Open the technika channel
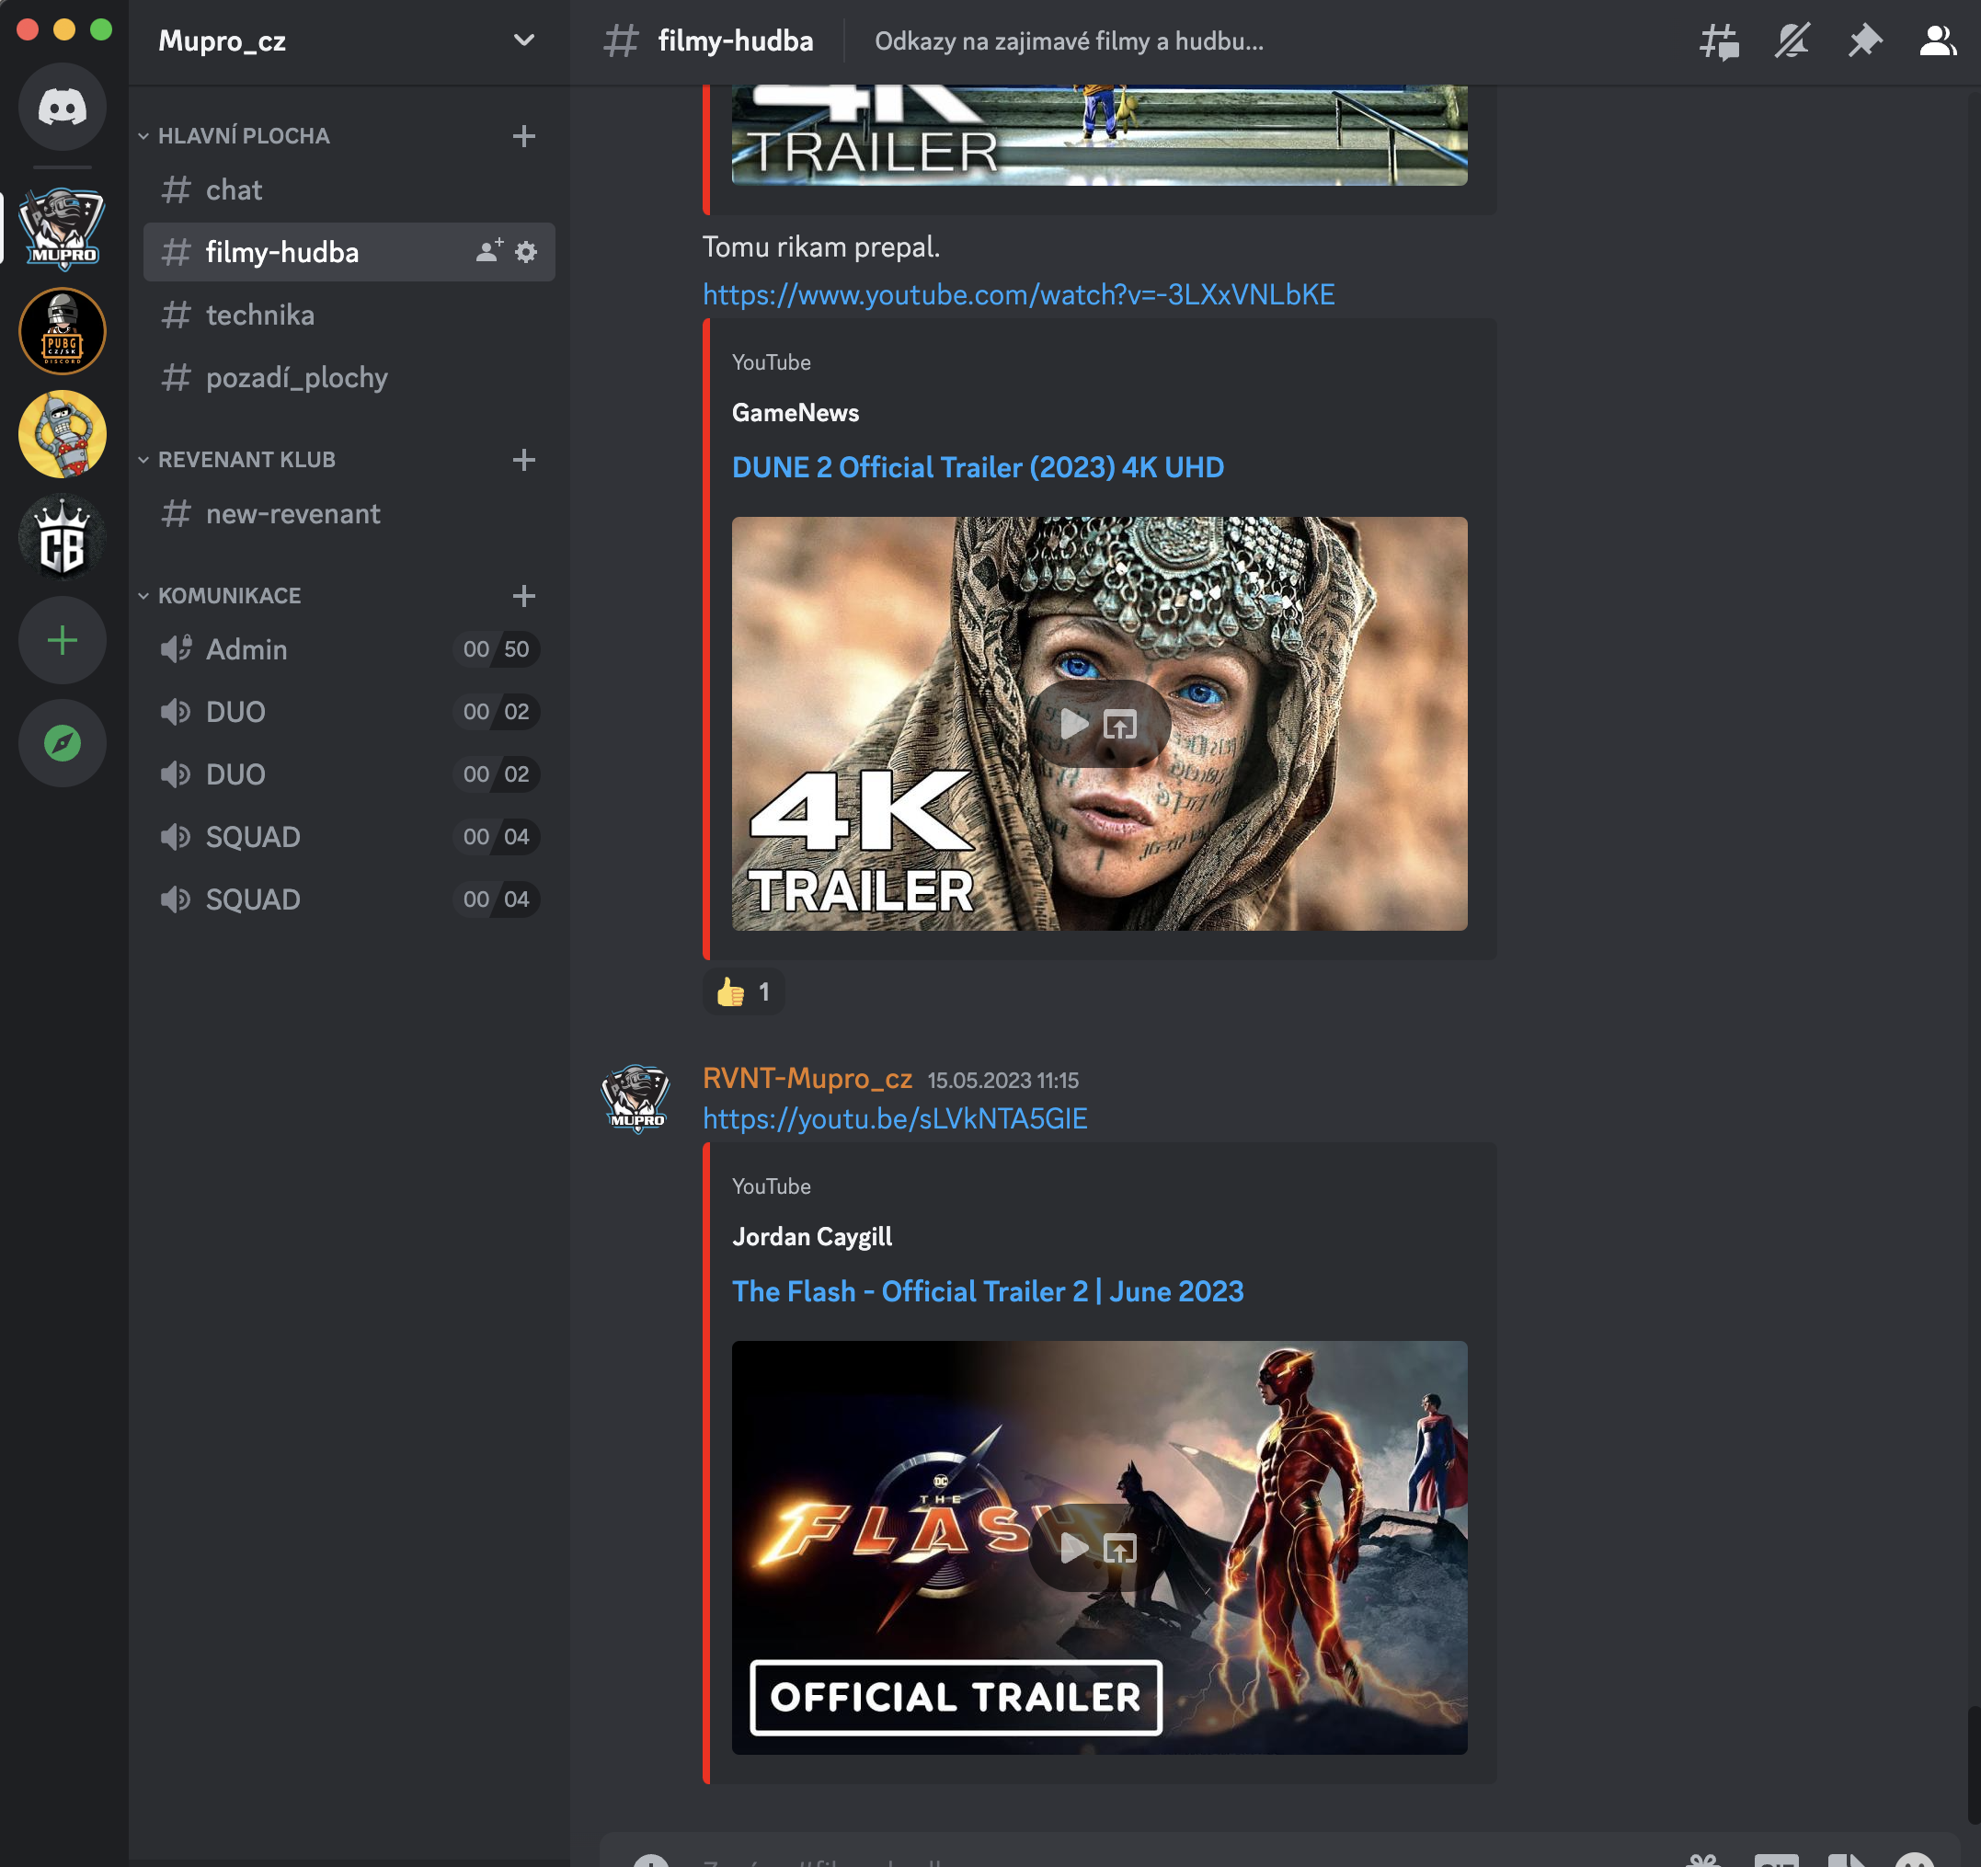Screen dimensions: 1981x1867 349,315
